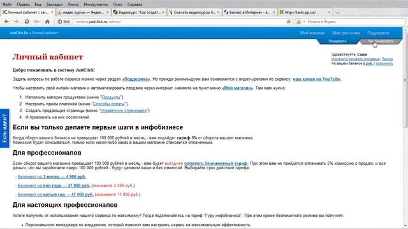
Task: Bookmark this page with the star icon
Action: click(289, 22)
